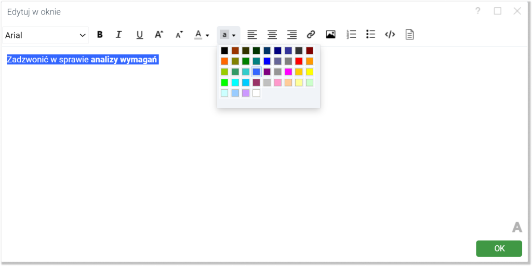Open help with the question mark
This screenshot has width=532, height=266.
[477, 11]
